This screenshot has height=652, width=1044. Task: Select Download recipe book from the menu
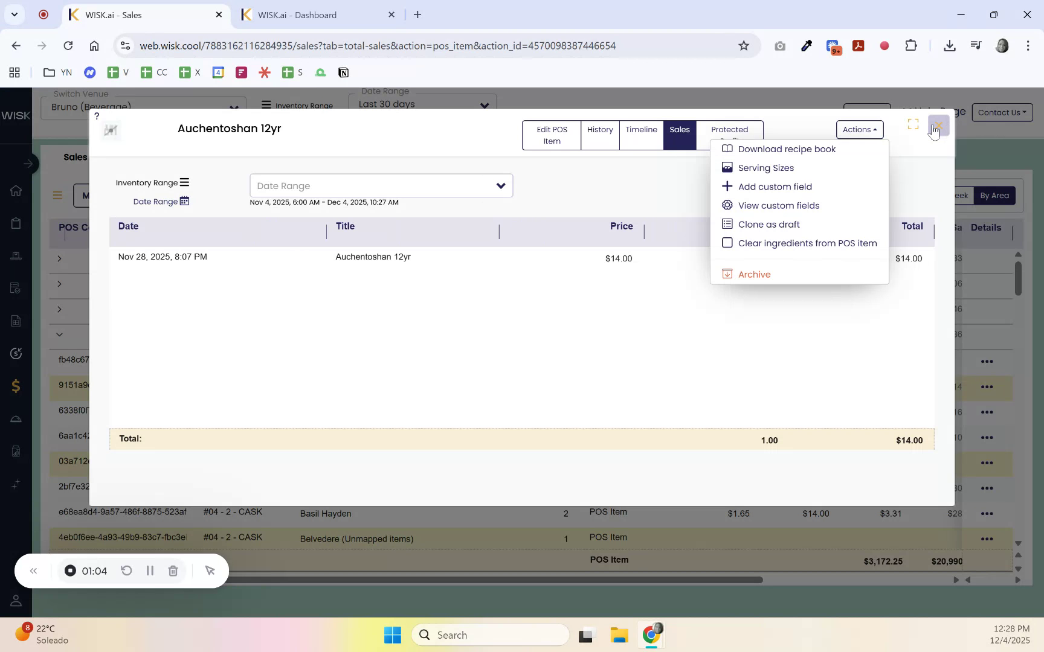click(787, 149)
